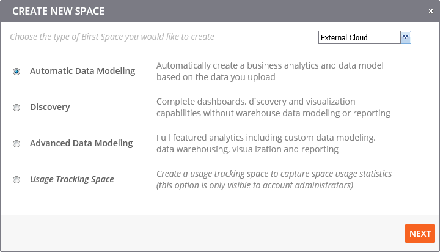Click the Usage Tracking Space italic label
440x252 pixels.
click(x=71, y=179)
